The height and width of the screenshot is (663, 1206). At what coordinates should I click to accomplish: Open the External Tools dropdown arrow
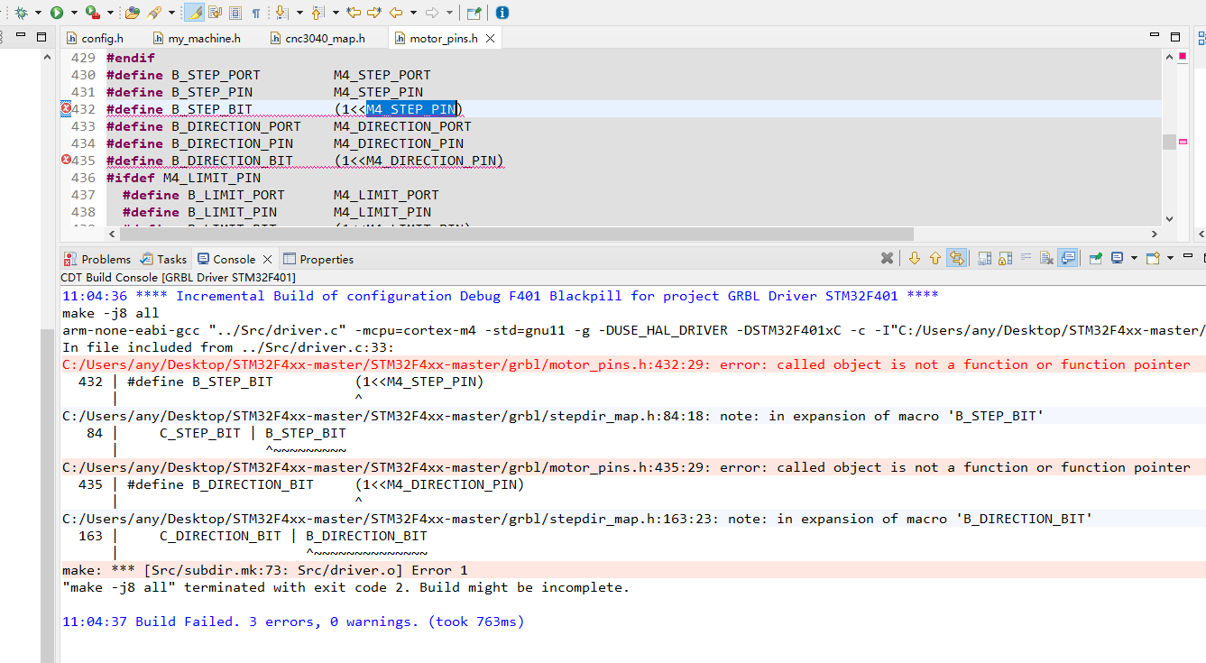pos(110,13)
